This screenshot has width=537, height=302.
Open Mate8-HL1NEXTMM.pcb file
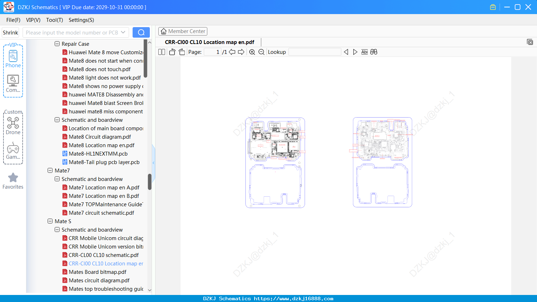(x=98, y=154)
